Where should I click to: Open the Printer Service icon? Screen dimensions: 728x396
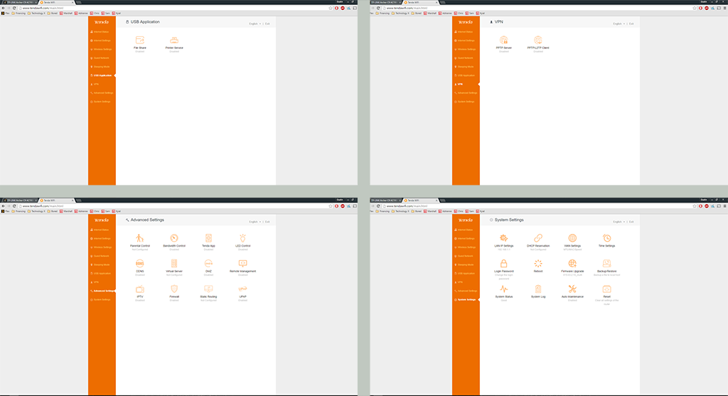(174, 41)
